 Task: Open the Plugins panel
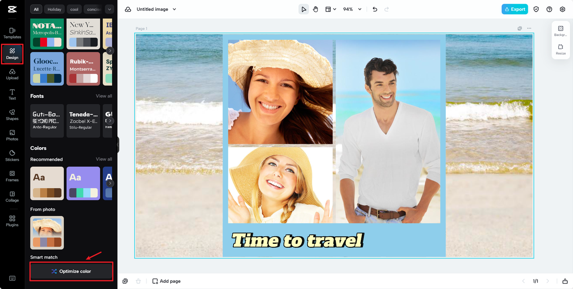[12, 221]
